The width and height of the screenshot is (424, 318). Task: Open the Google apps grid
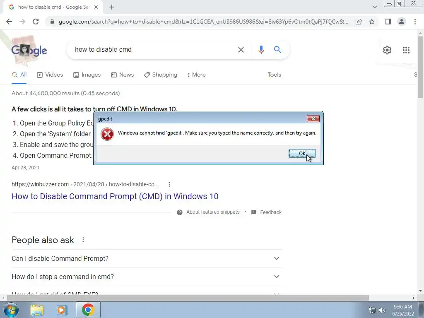coord(406,50)
